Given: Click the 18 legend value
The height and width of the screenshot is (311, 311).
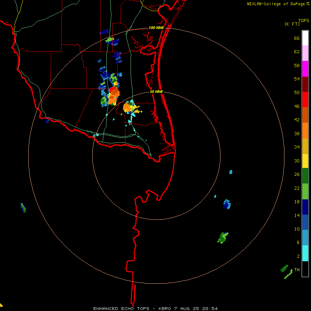Looking at the screenshot, I should (x=297, y=202).
